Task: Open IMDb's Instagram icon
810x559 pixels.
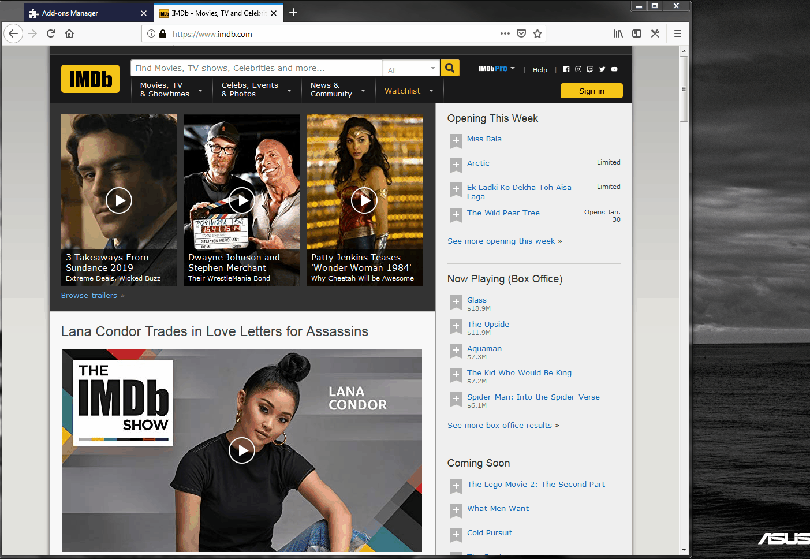Action: pyautogui.click(x=578, y=69)
